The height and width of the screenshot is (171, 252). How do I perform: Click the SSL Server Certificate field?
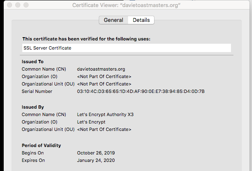click(x=126, y=48)
